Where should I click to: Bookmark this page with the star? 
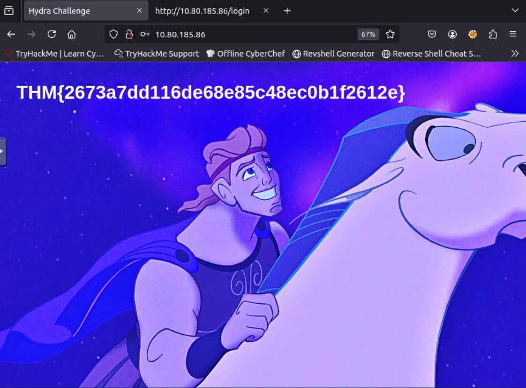click(390, 34)
